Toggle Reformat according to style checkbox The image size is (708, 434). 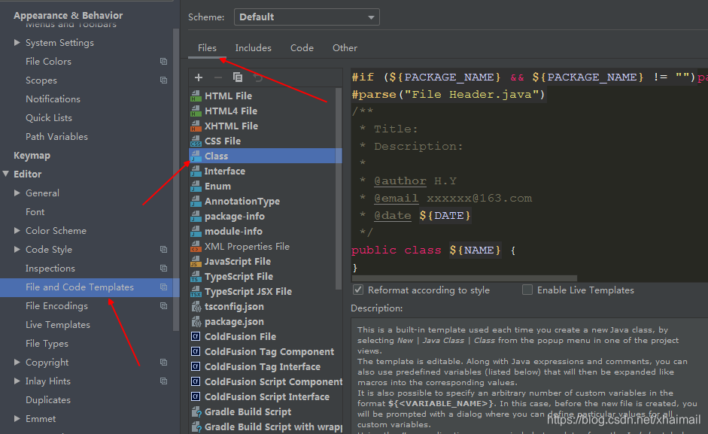[x=358, y=290]
